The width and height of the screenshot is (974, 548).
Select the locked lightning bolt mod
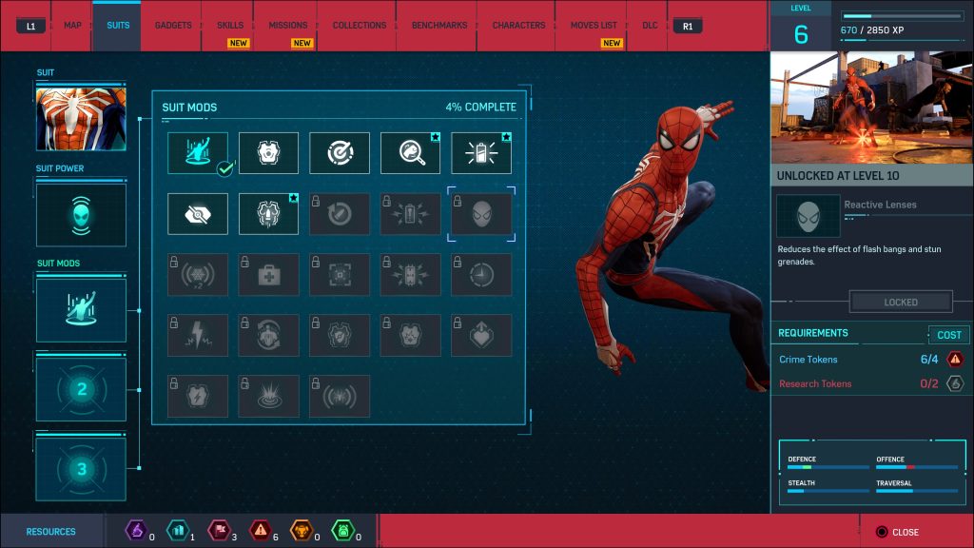(x=197, y=335)
